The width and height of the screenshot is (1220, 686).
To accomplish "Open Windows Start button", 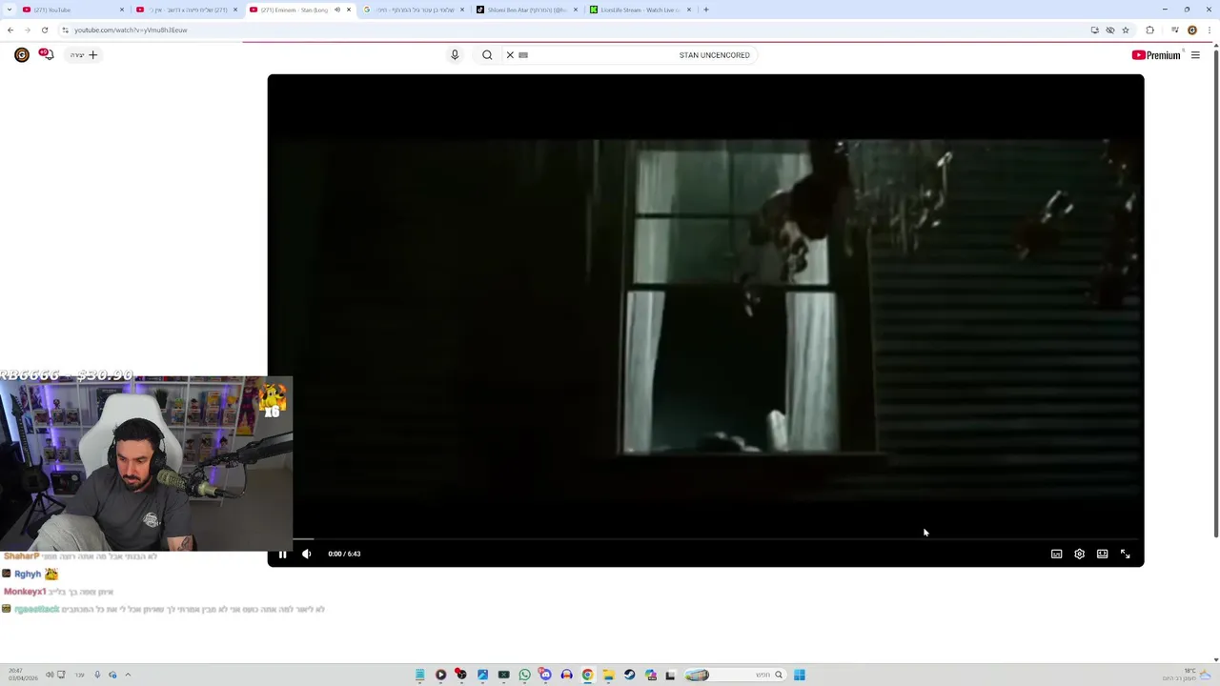I will point(800,675).
